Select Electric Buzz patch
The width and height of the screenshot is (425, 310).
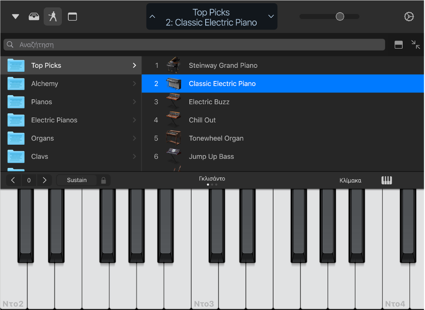(x=283, y=102)
